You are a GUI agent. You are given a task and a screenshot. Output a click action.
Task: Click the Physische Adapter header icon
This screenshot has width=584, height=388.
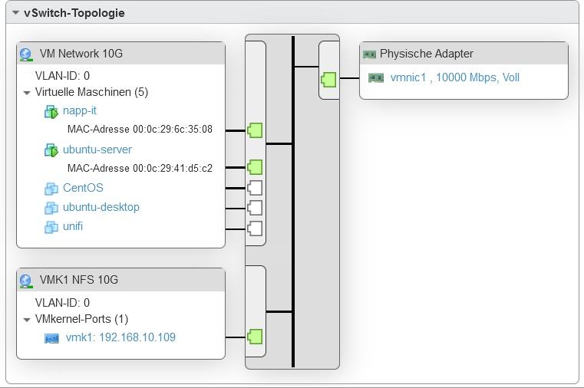pos(369,54)
